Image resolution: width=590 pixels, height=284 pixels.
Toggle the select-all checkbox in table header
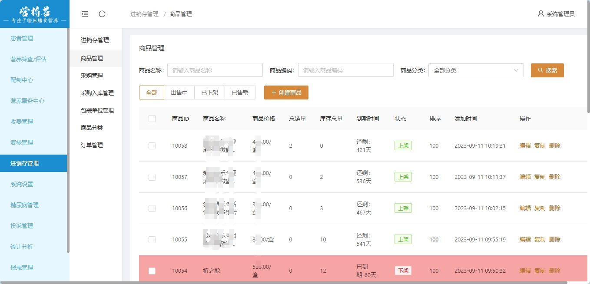152,119
